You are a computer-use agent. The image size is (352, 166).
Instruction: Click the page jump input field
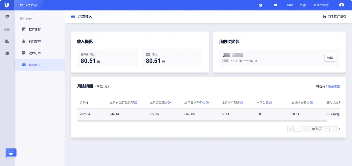click(x=333, y=129)
